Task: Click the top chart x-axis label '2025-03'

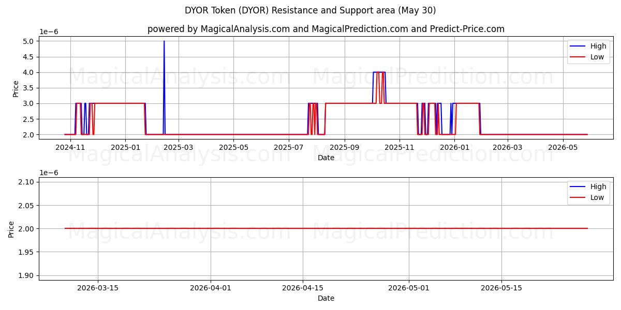Action: click(179, 147)
